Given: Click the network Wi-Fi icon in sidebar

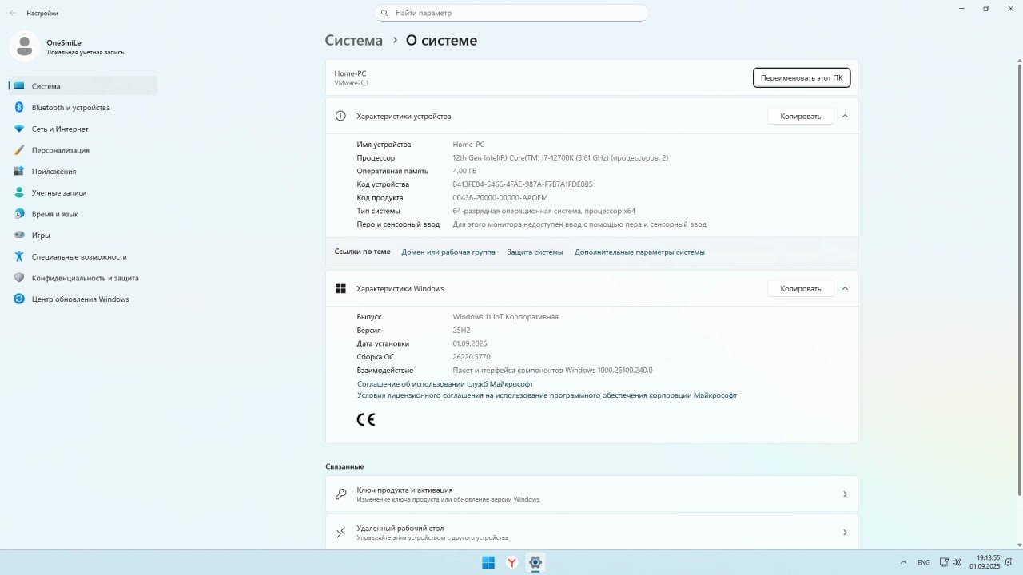Looking at the screenshot, I should pos(19,129).
